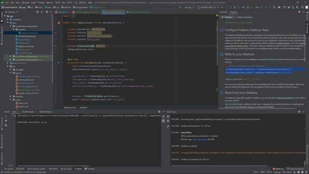
Task: Collapse the layout folder node
Action: [x=11, y=73]
